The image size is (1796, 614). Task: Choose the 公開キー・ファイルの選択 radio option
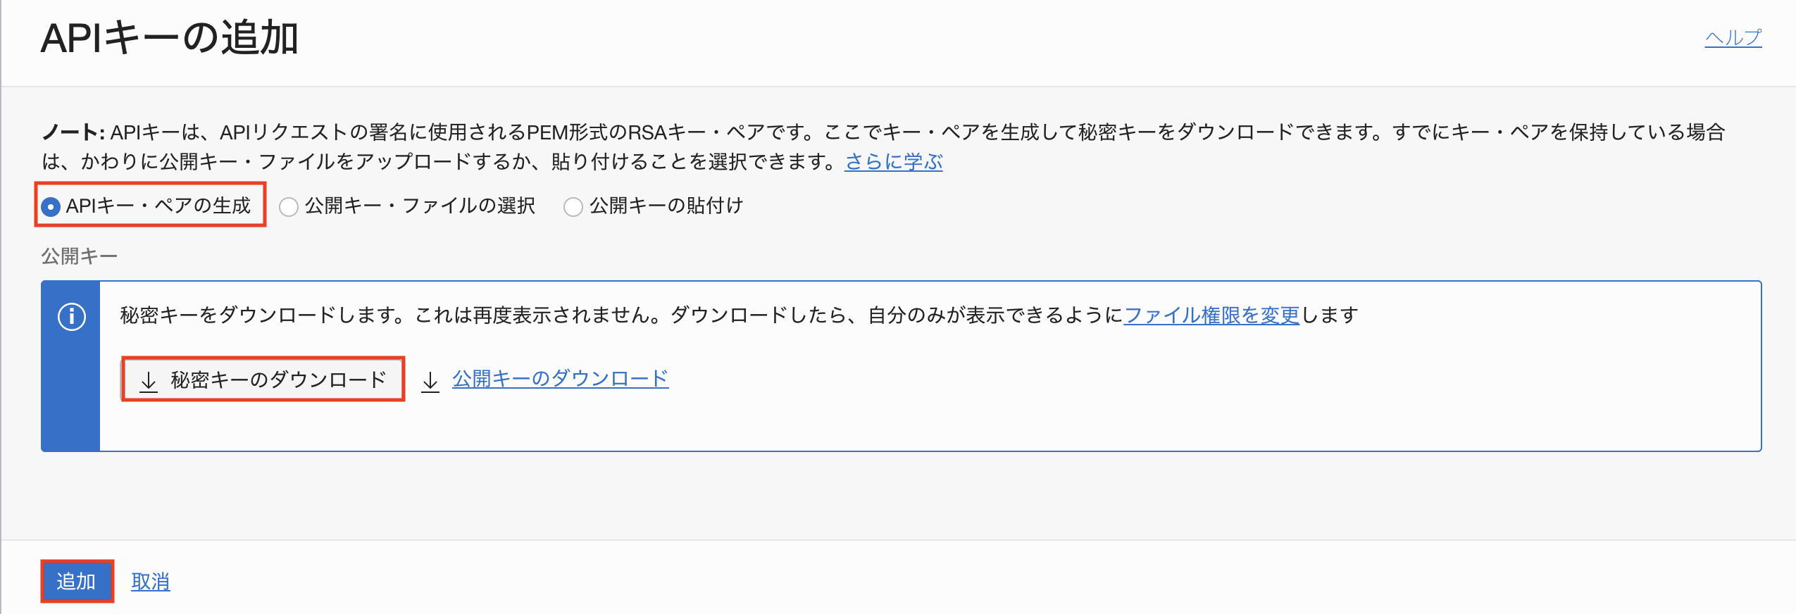pyautogui.click(x=289, y=206)
